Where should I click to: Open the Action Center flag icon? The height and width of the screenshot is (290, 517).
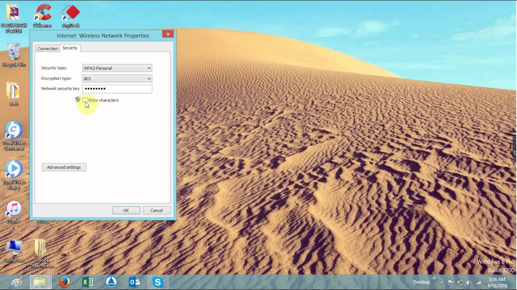(x=451, y=282)
